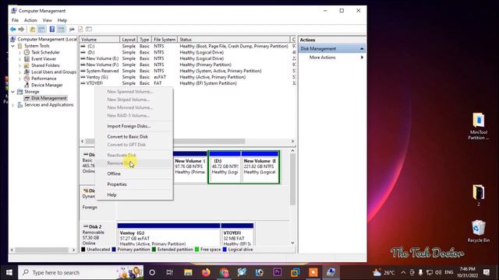The width and height of the screenshot is (499, 280).
Task: Select the (D:) 48.72 GB partition block
Action: (225, 166)
